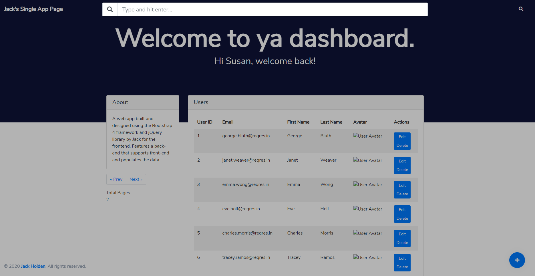Edit user with ID 3, Emma Wong

(x=402, y=185)
